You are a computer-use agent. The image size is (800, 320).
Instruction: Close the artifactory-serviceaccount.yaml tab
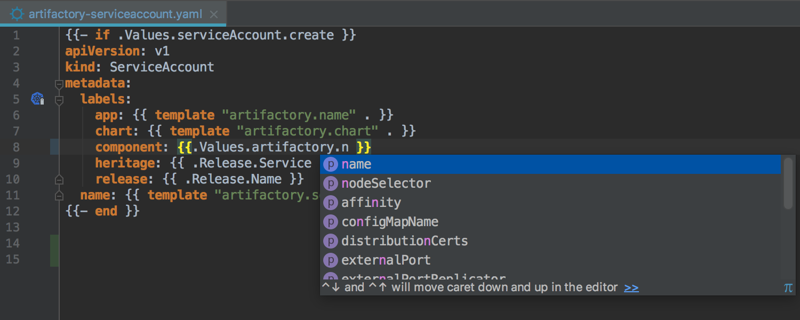click(x=214, y=14)
